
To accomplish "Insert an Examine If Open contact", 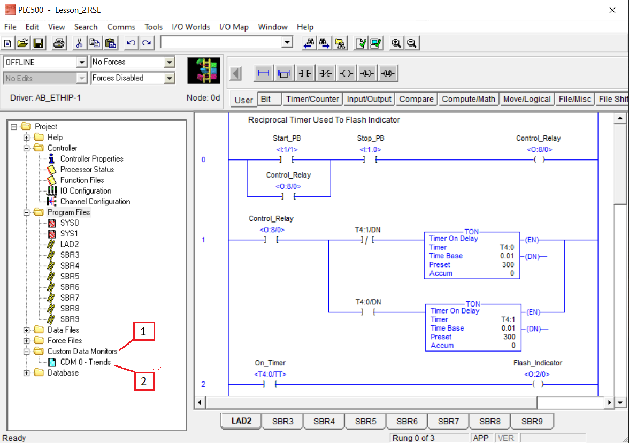I will pyautogui.click(x=325, y=73).
